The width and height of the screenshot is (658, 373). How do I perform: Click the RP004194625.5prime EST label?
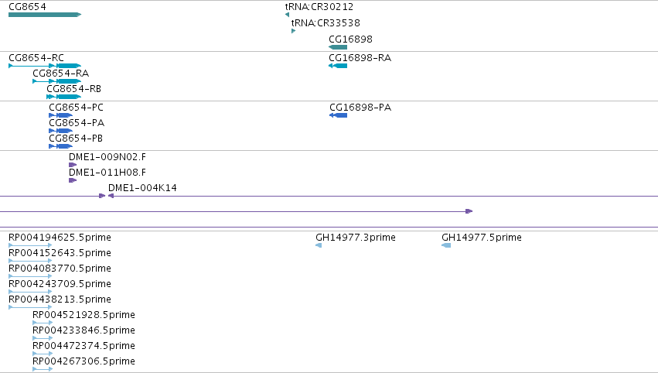60,238
